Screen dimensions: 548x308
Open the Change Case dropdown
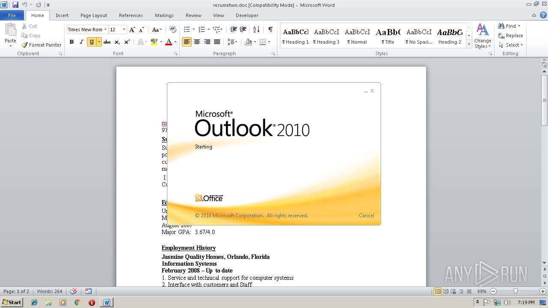[157, 30]
